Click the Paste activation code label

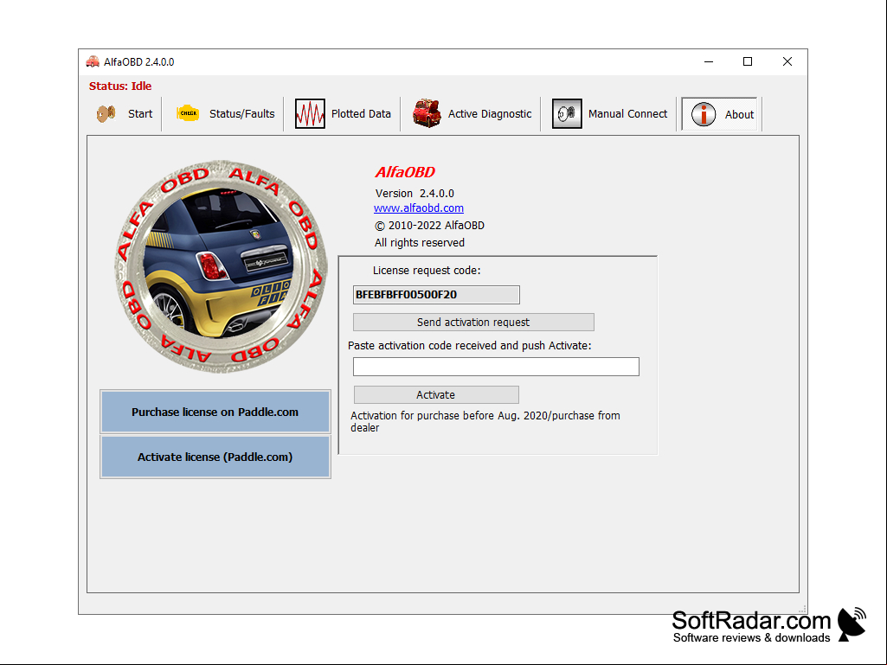[470, 346]
